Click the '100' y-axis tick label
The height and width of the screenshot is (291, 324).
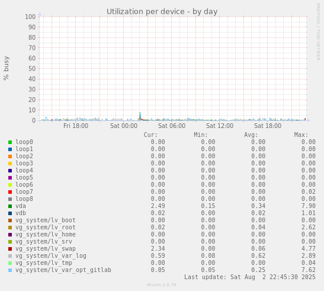coord(30,17)
